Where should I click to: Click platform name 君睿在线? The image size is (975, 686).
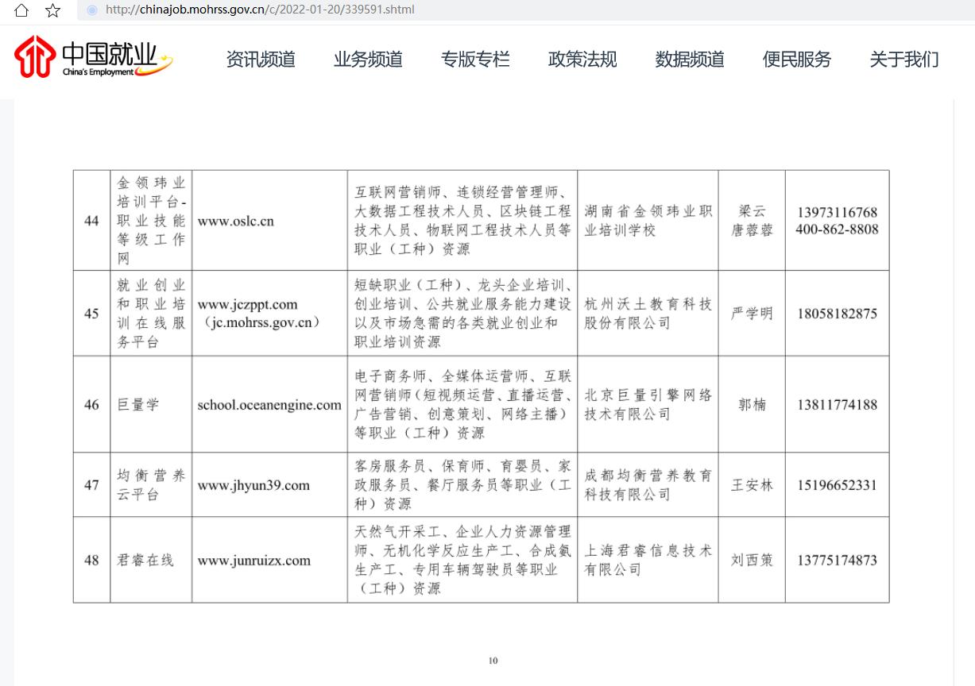coord(145,561)
